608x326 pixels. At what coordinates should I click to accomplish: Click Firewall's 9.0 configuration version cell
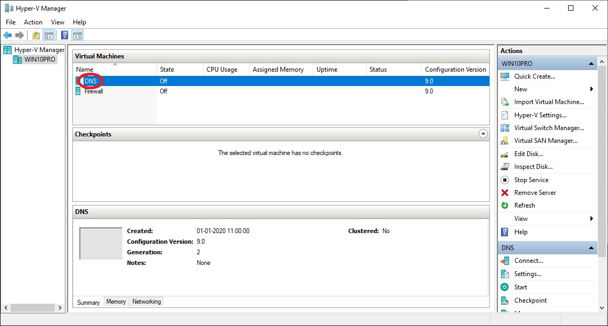point(429,91)
